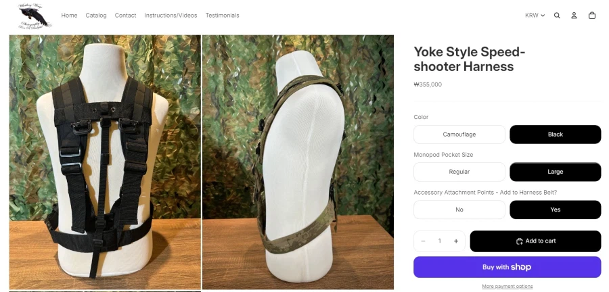The image size is (609, 292).
Task: Click the eagle store logo
Action: click(x=32, y=15)
